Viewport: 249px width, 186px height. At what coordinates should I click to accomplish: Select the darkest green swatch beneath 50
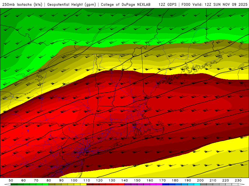(x=14, y=184)
